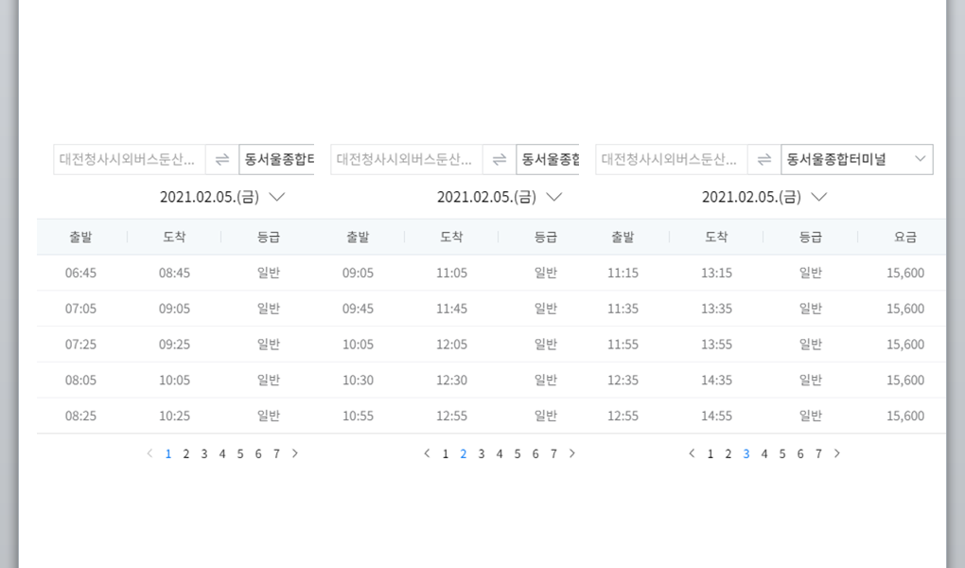Open the 동서울종합터미널 destination dropdown in right timetable
This screenshot has width=965, height=568.
[x=857, y=160]
